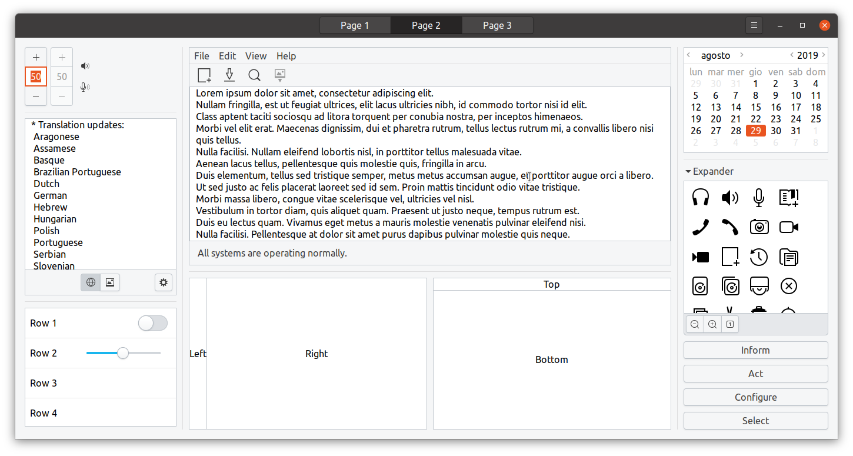Click the Row 2 slider handle
853x456 pixels.
pos(123,353)
